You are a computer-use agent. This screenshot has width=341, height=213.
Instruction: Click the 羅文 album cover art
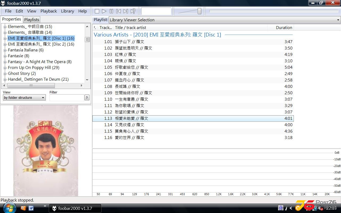[46, 150]
